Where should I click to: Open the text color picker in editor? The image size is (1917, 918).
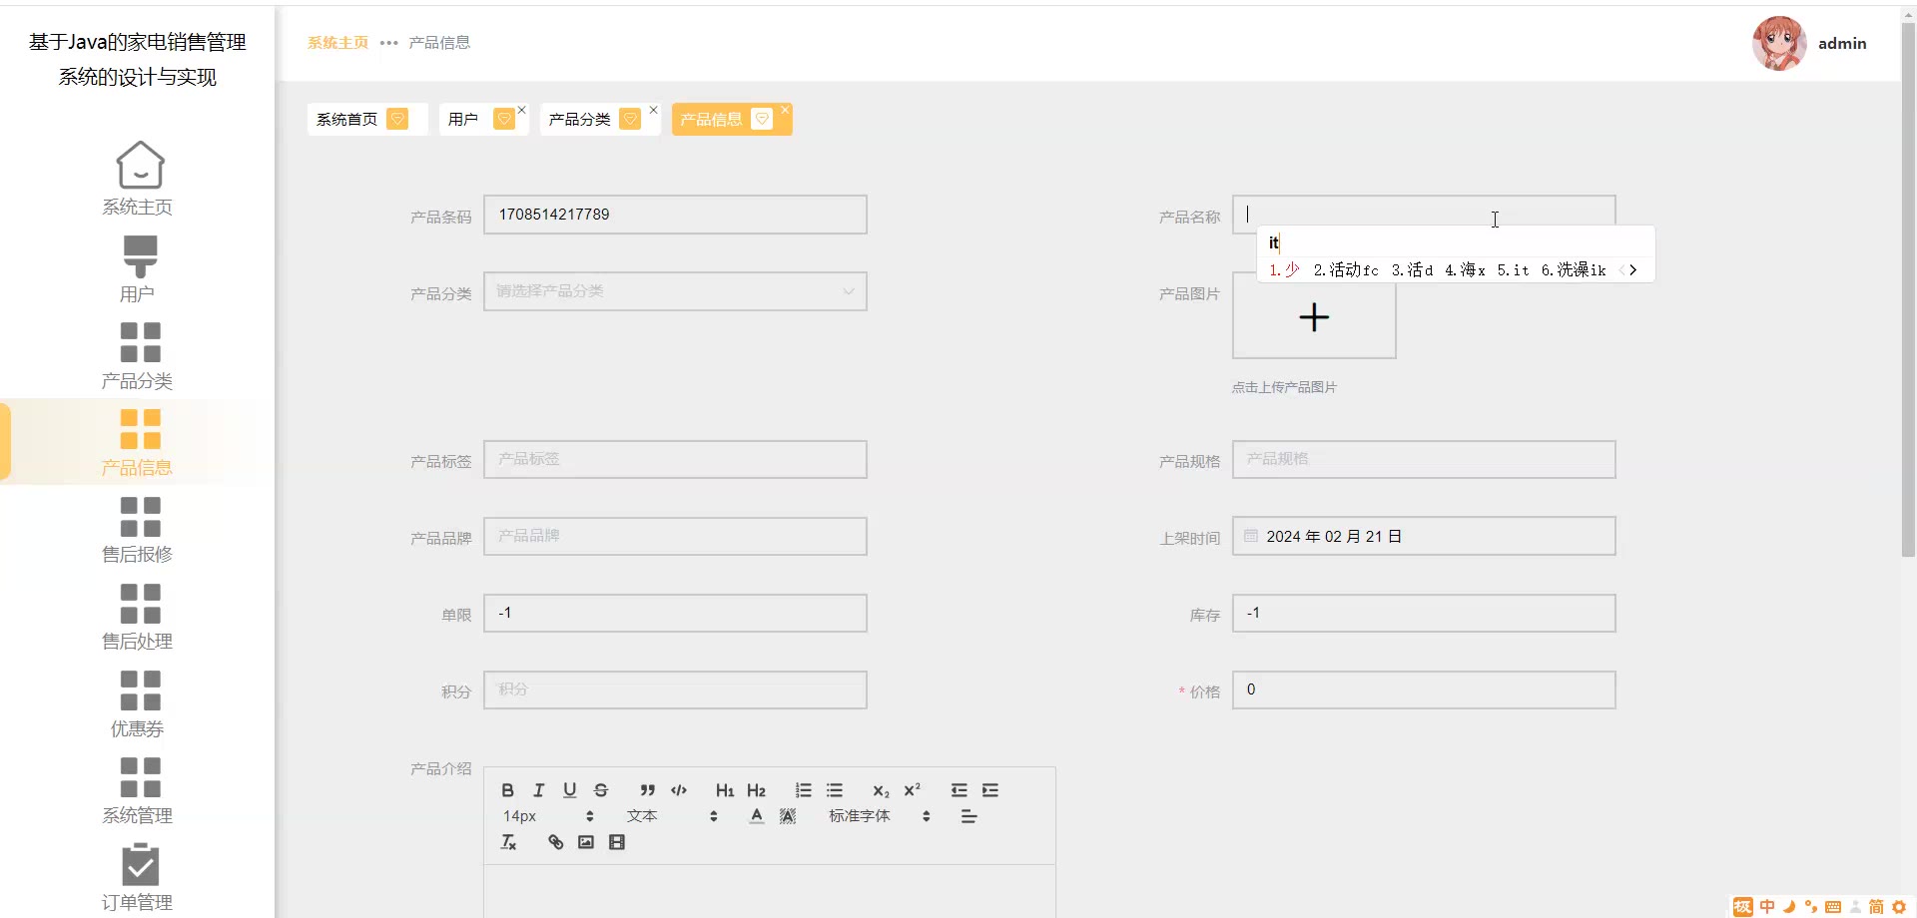coord(757,816)
